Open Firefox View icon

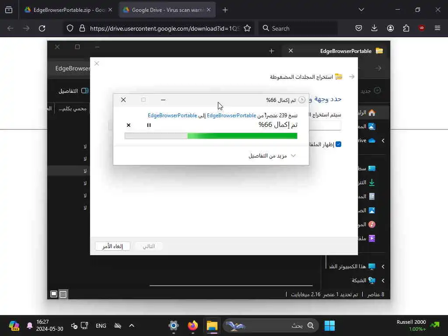pyautogui.click(x=9, y=10)
